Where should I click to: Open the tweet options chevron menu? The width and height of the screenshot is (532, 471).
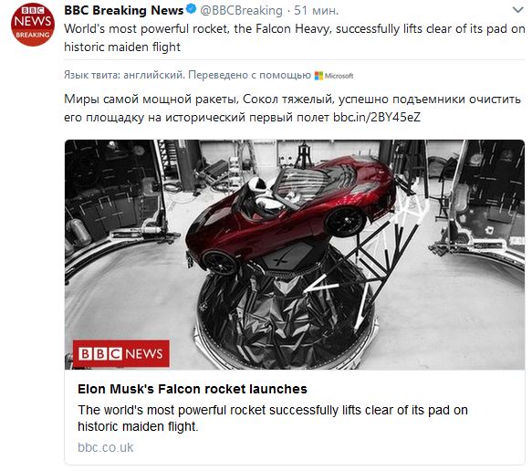pos(517,10)
